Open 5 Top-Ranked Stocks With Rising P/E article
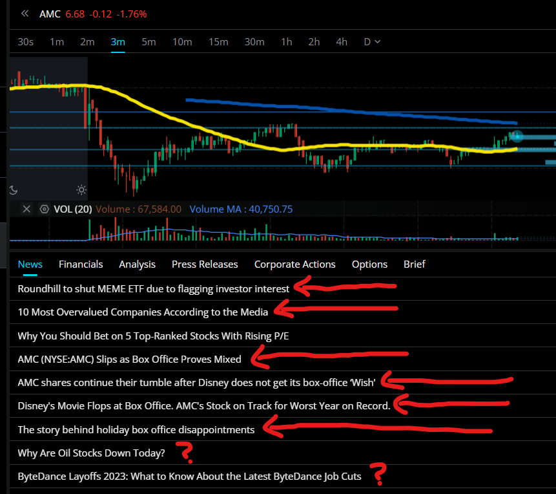556x494 pixels. [153, 336]
